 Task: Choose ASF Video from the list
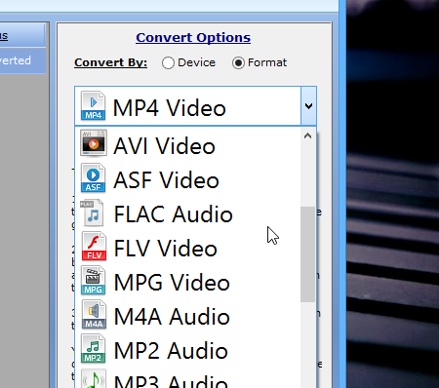pyautogui.click(x=187, y=179)
